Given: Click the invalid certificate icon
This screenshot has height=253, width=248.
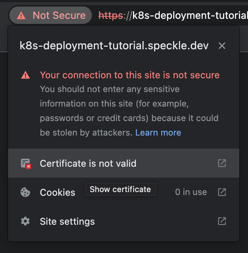Looking at the screenshot, I should pos(25,163).
